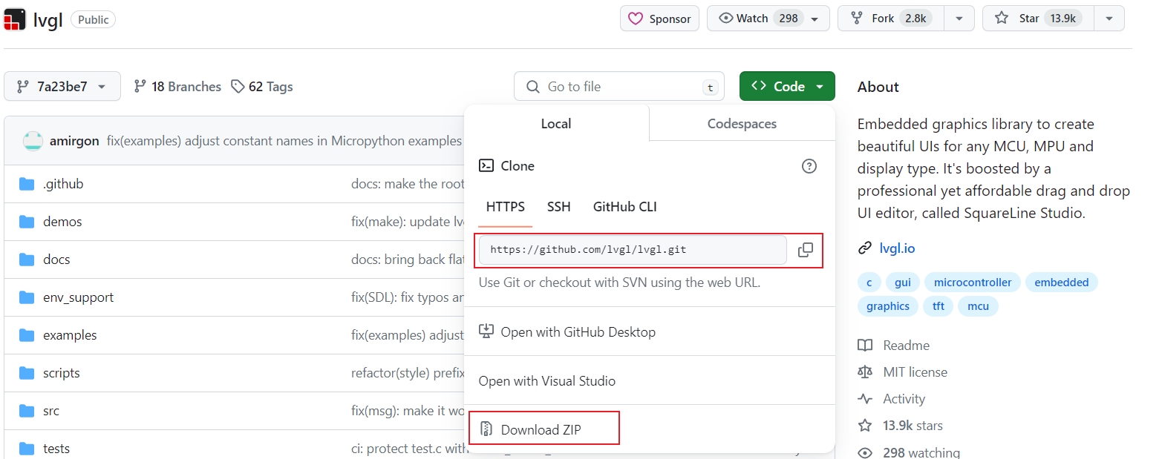
Task: Select the microcontroller topic tag
Action: 971,282
